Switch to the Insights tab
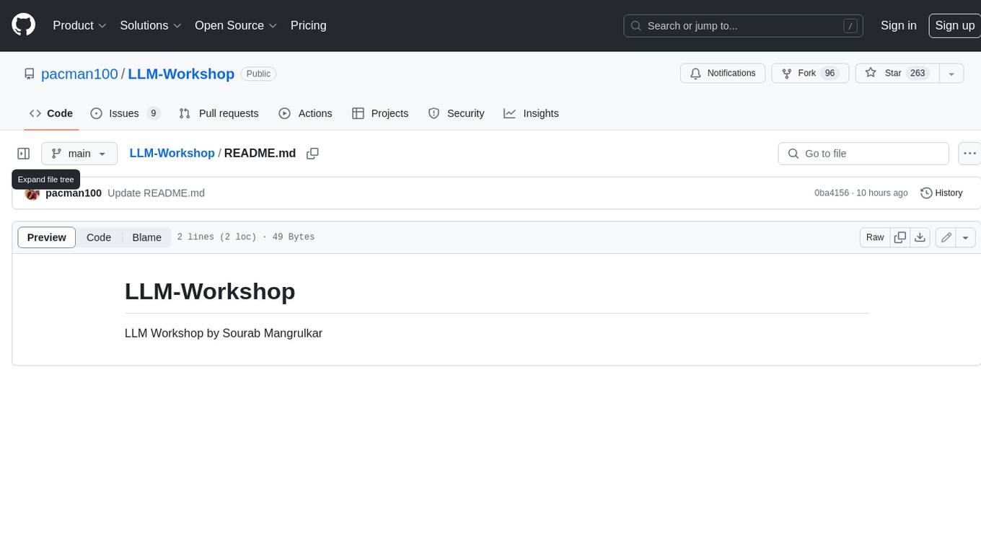Viewport: 981px width, 551px height. (x=531, y=113)
